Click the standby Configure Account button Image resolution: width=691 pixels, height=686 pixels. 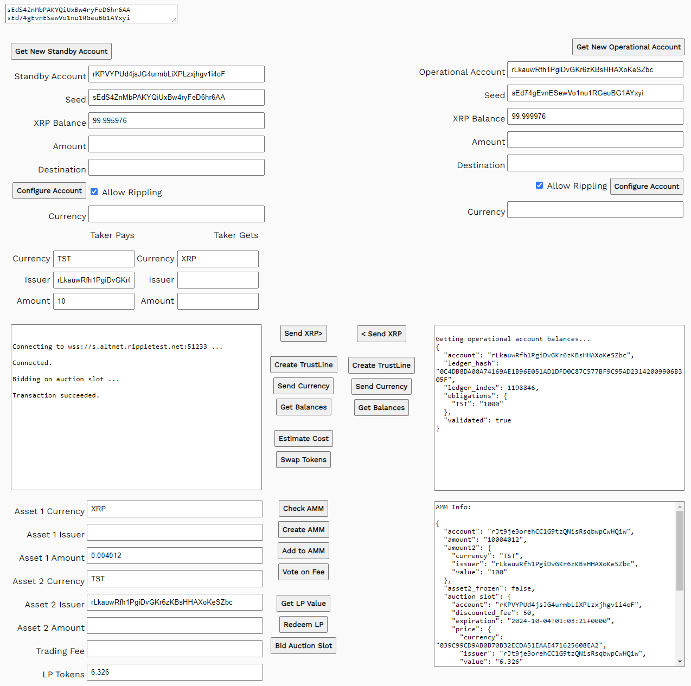[x=49, y=191]
